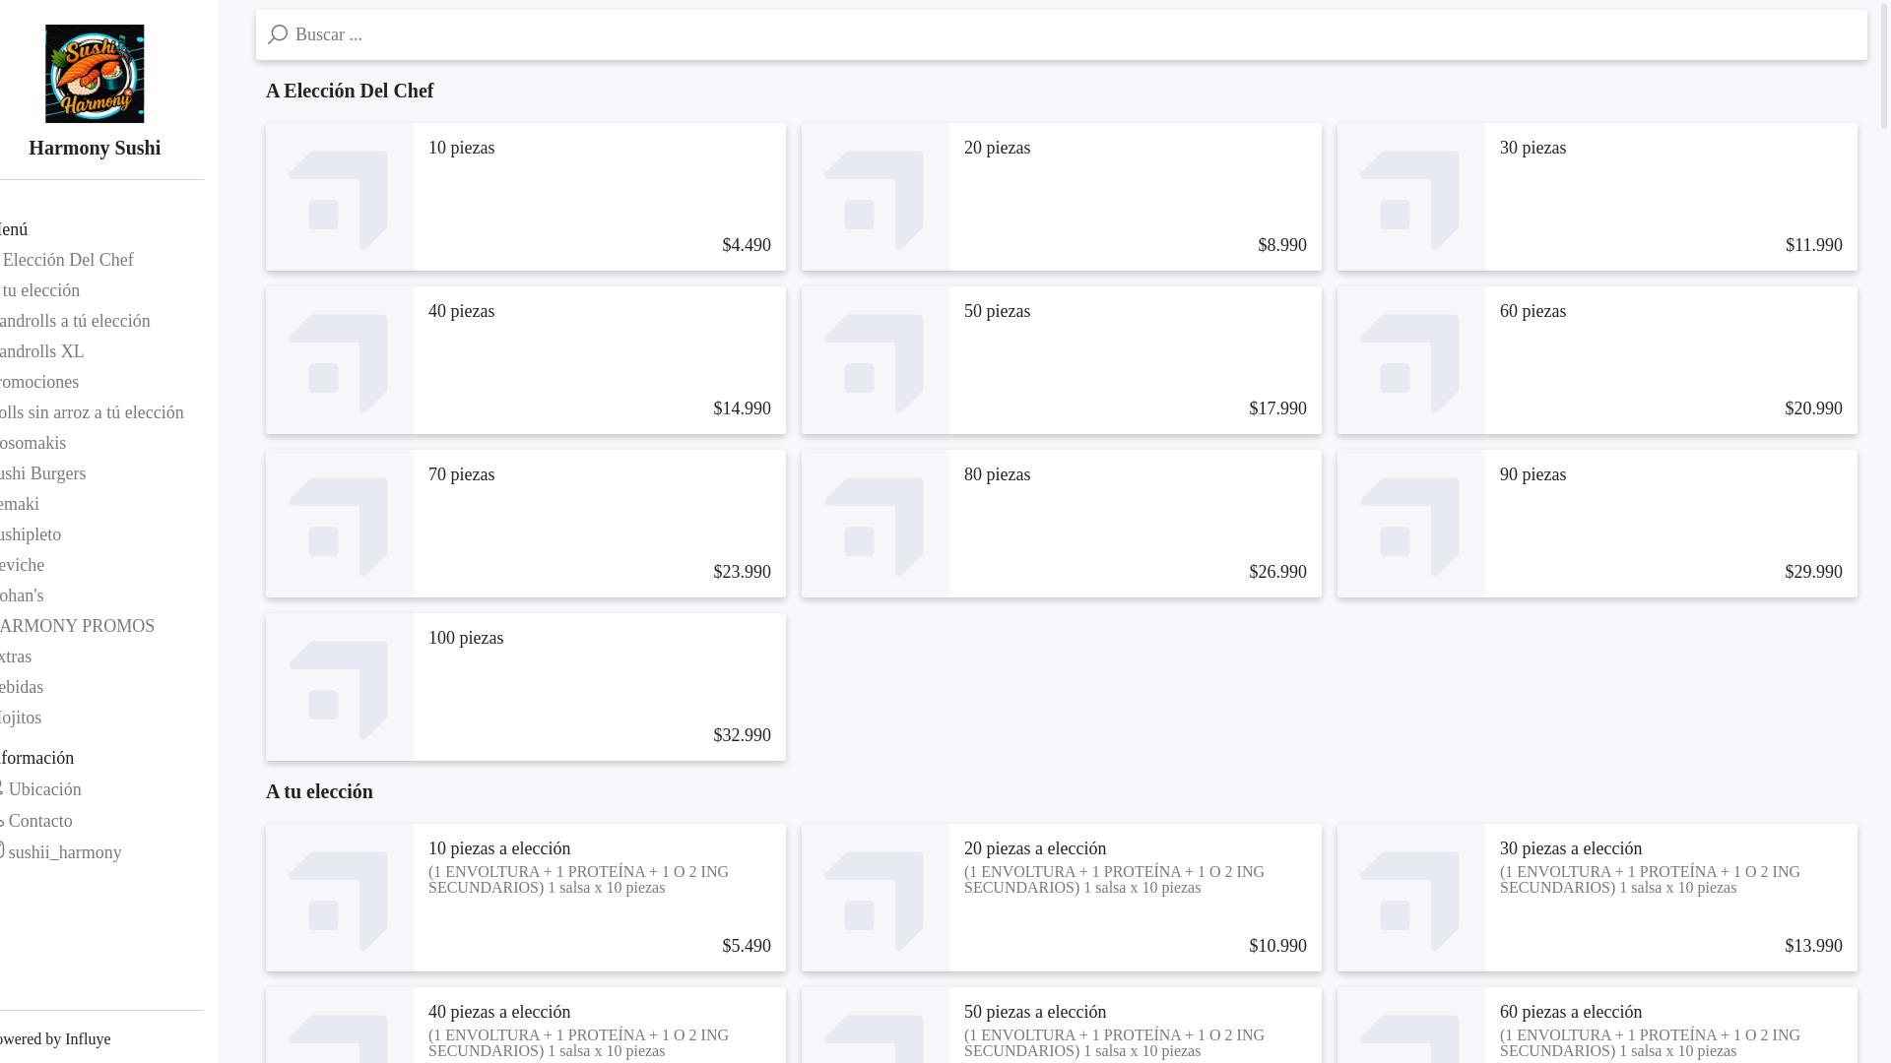The width and height of the screenshot is (1891, 1063).
Task: Select 30 piezas a elección item
Action: click(x=1598, y=898)
